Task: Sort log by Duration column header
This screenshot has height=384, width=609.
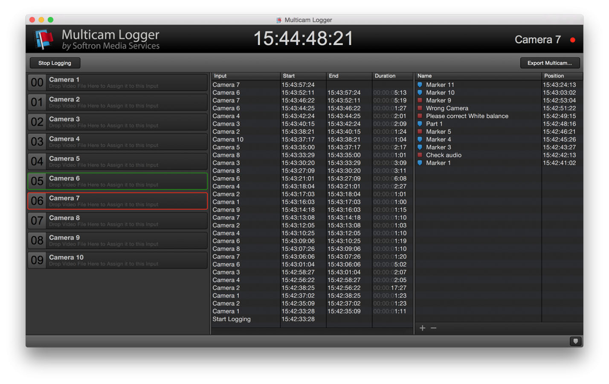Action: pos(393,76)
